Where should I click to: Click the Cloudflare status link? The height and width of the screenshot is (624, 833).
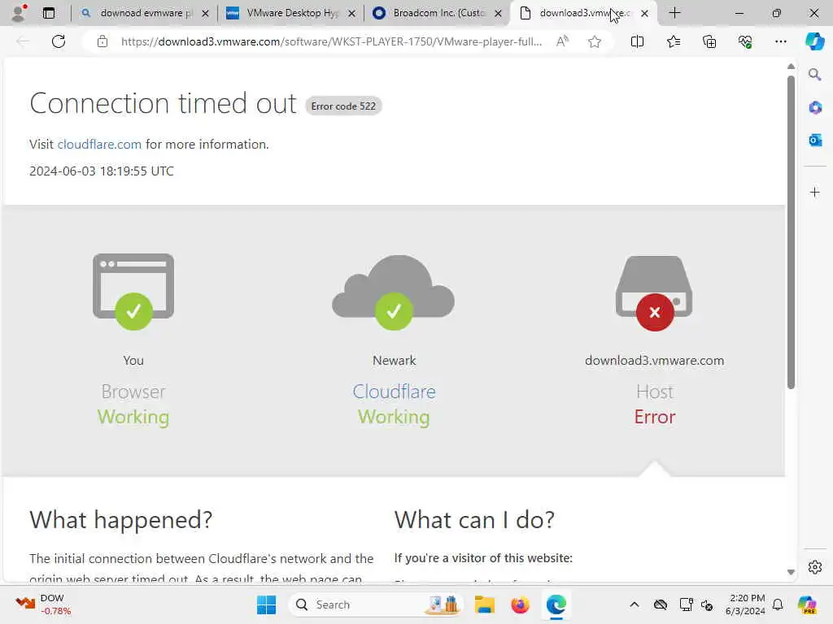click(394, 392)
